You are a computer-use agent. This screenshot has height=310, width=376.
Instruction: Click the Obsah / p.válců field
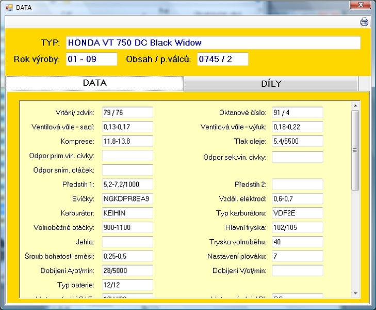pyautogui.click(x=222, y=59)
